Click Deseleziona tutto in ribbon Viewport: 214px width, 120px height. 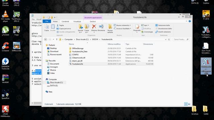[164, 29]
